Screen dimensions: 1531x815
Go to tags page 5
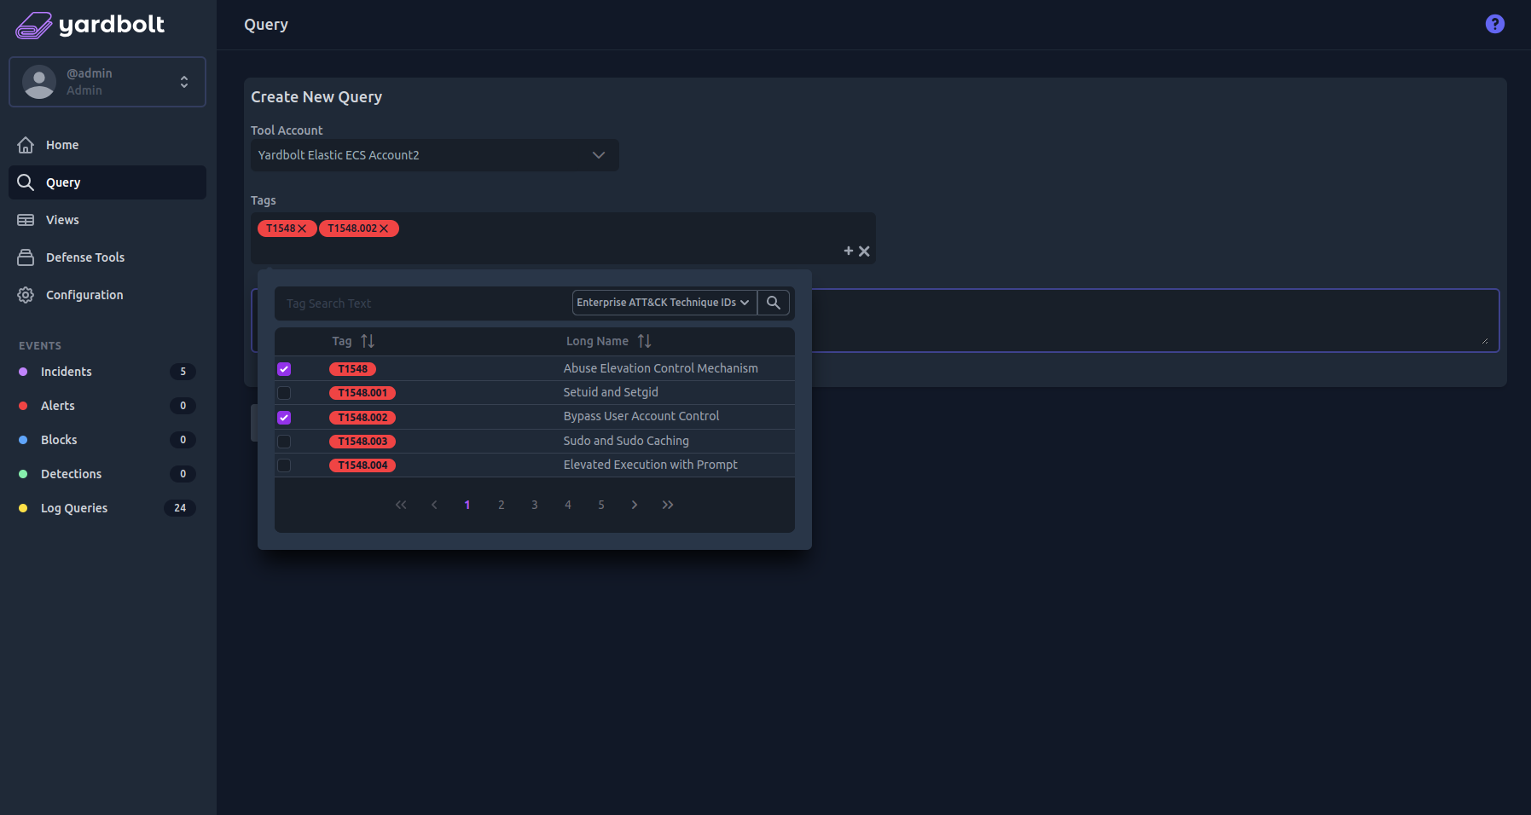click(601, 505)
